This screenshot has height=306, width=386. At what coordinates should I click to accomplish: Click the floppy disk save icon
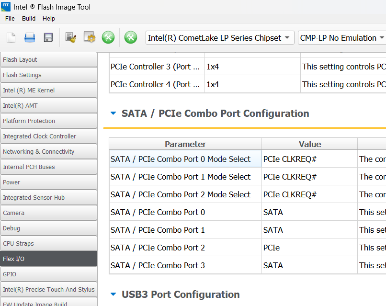(48, 38)
